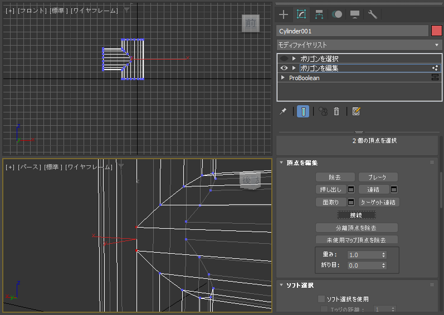Expand the ポリゴンを選択 modifier sub-levels

click(294, 58)
